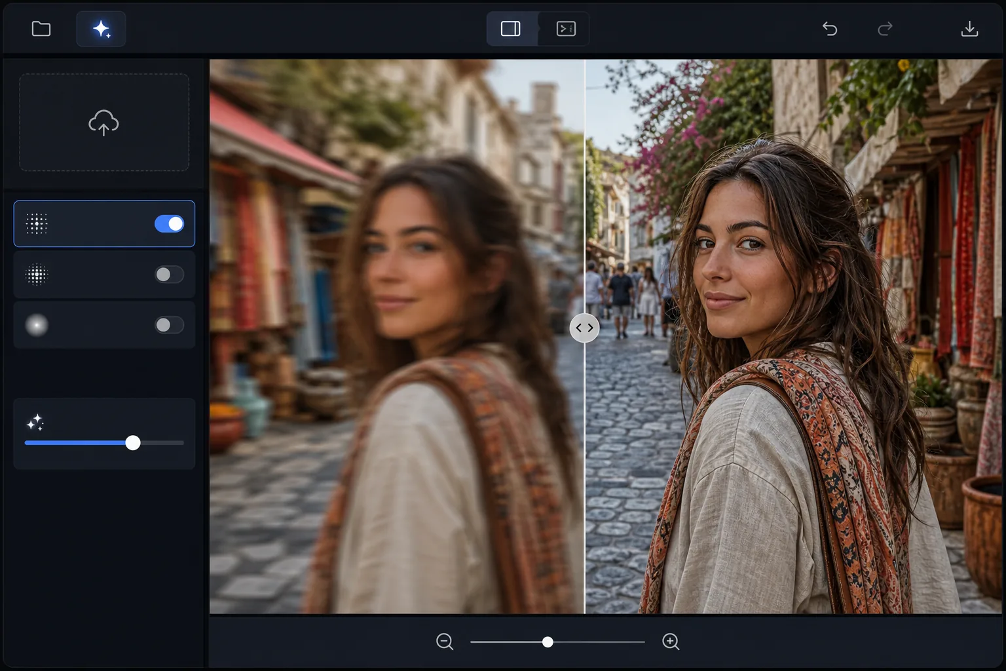1006x671 pixels.
Task: Download the enhanced image
Action: coord(969,29)
